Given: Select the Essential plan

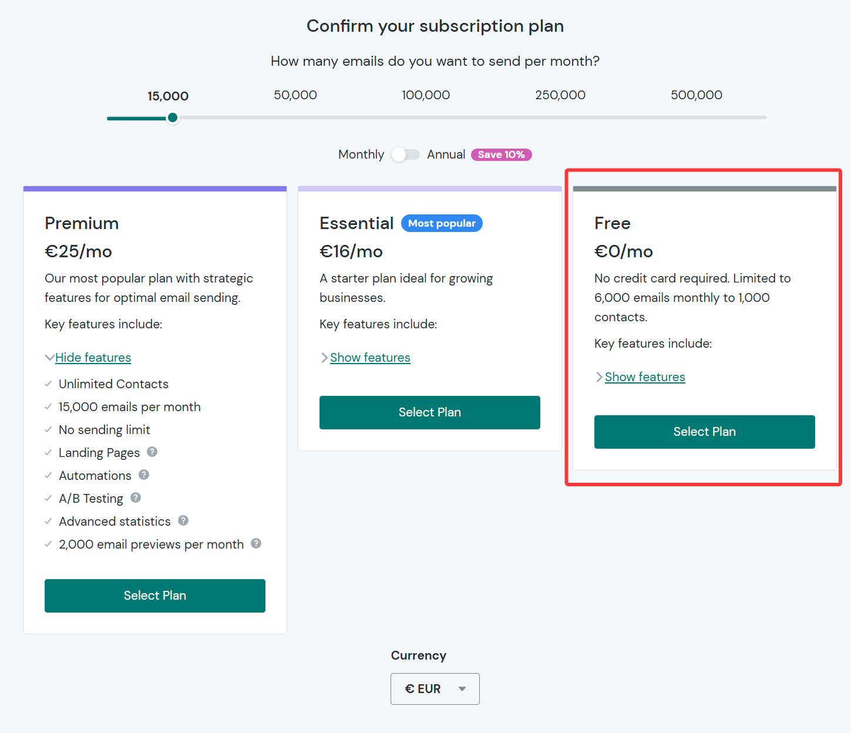Looking at the screenshot, I should (429, 412).
